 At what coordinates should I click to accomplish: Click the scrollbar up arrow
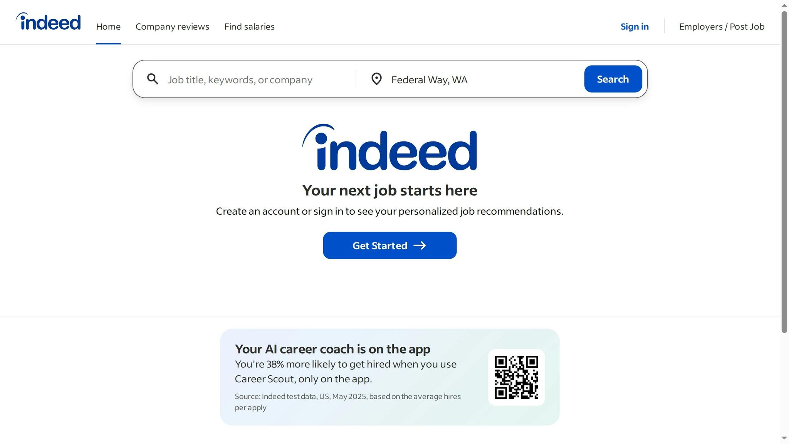(x=784, y=5)
